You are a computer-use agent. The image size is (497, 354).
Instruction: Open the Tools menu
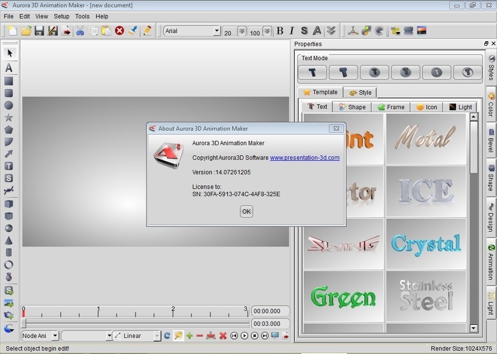pyautogui.click(x=82, y=16)
